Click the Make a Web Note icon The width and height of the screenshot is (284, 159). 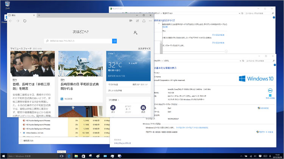pyautogui.click(x=137, y=21)
